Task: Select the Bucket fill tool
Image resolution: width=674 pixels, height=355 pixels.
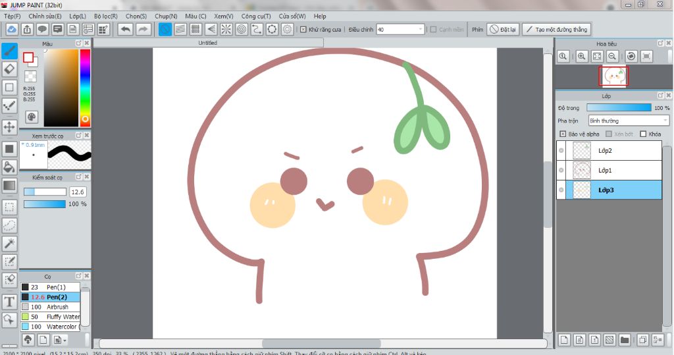Action: [9, 167]
